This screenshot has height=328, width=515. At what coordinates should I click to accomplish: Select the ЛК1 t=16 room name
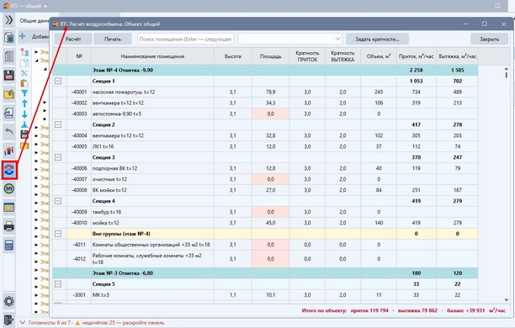104,146
